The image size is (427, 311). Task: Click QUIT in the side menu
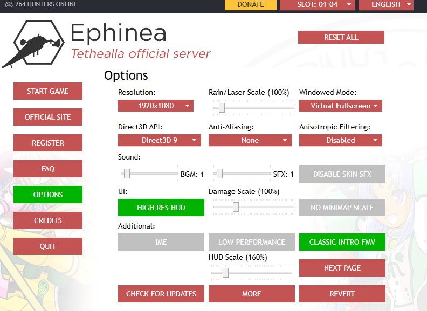point(48,246)
